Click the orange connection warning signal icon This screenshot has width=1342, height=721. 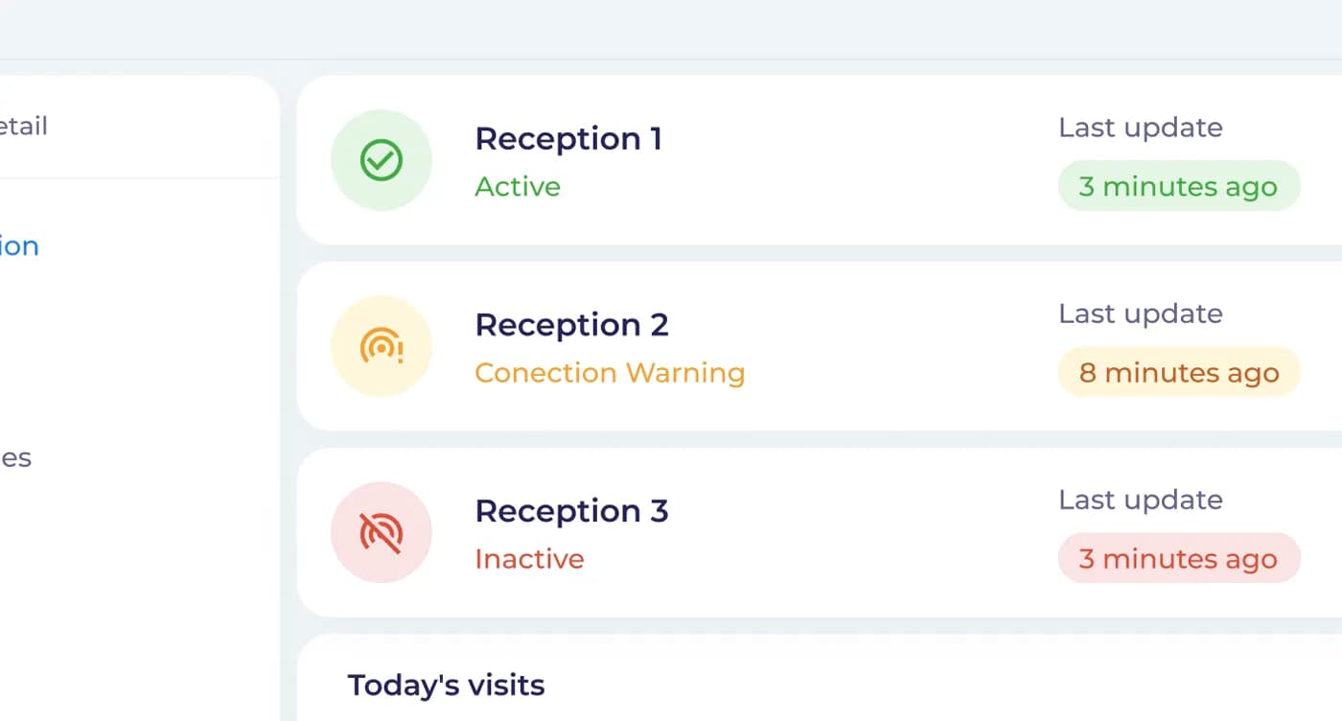(x=381, y=346)
